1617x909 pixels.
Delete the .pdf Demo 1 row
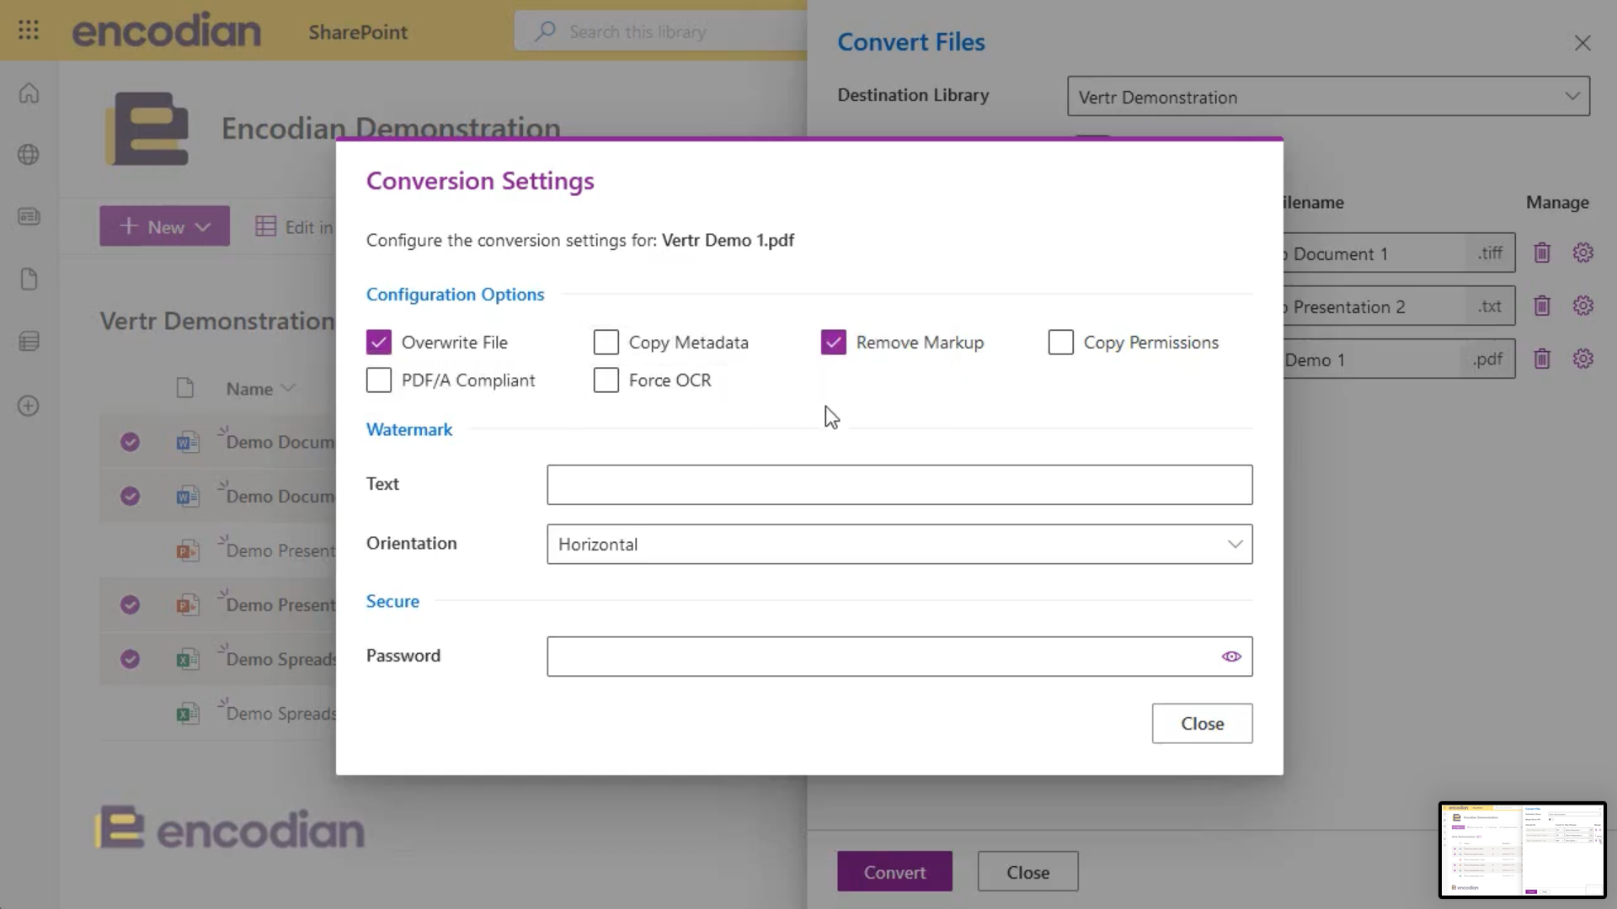[1542, 359]
